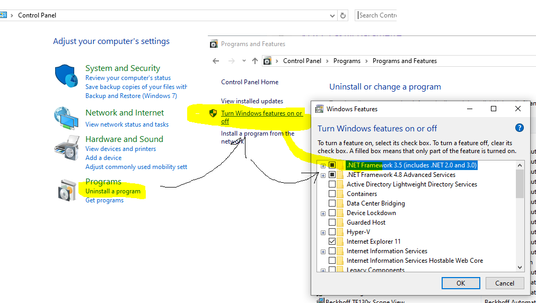Click the Windows Features title bar icon
This screenshot has height=303, width=536.
coord(320,109)
